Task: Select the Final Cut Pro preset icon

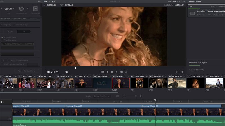Action: tap(22, 9)
